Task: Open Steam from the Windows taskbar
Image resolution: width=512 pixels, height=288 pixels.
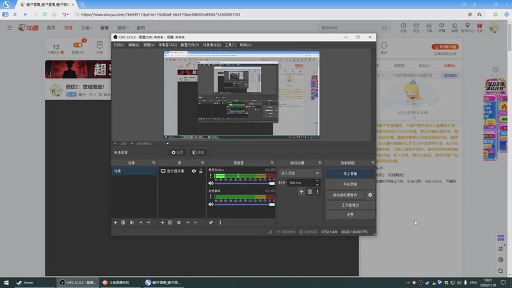Action: (x=26, y=282)
